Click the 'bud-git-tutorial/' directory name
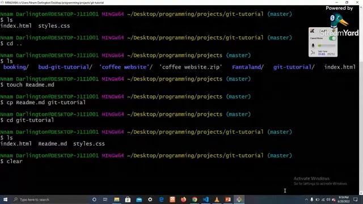This screenshot has width=363, height=204. coord(65,67)
